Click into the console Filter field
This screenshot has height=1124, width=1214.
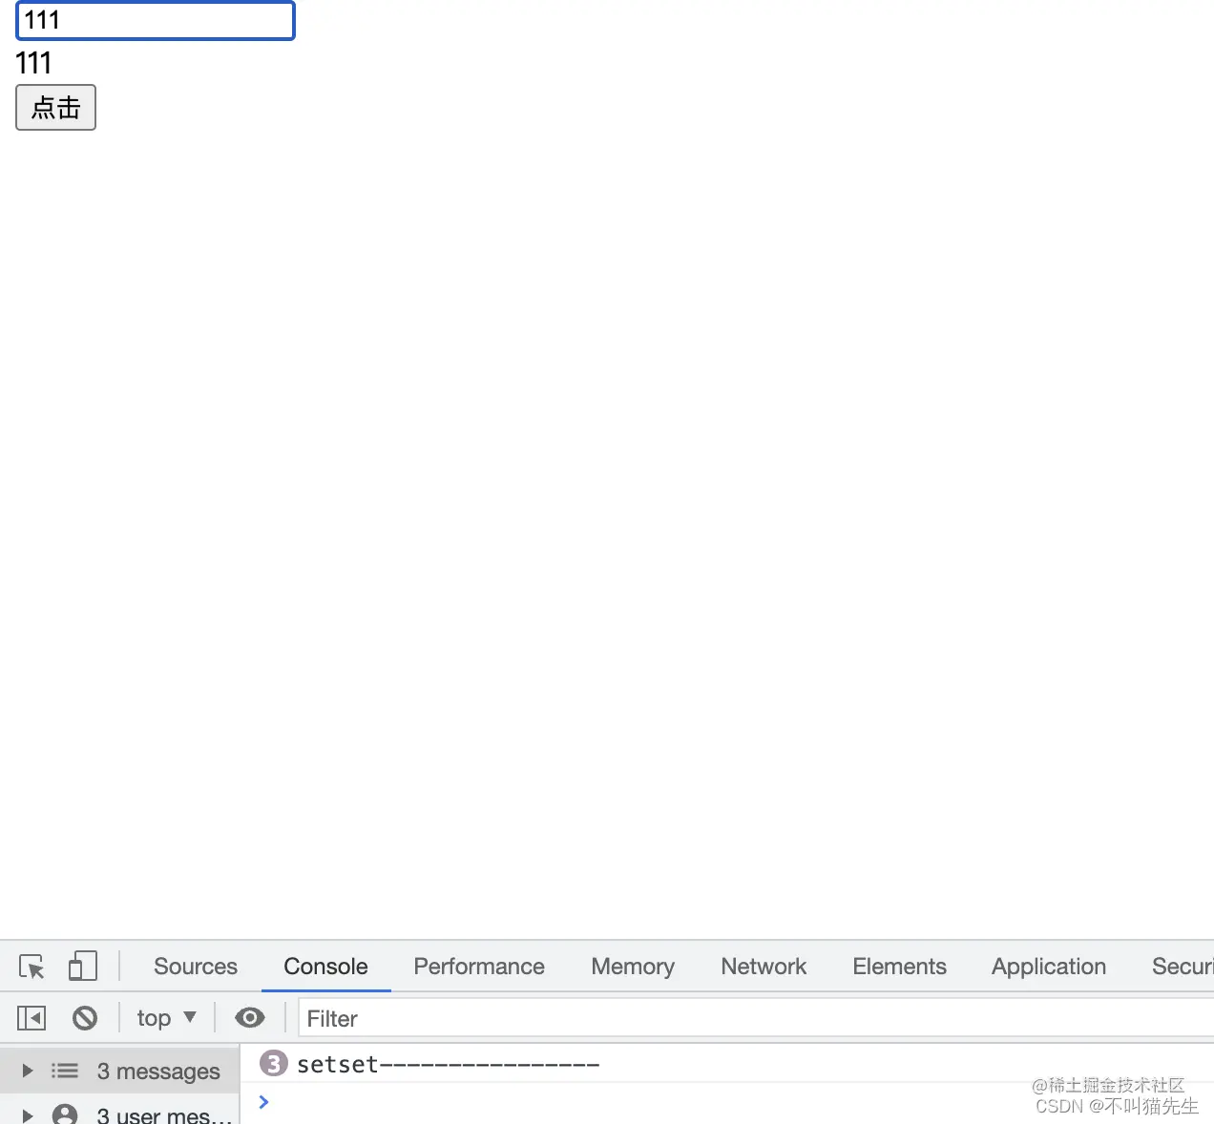754,1018
